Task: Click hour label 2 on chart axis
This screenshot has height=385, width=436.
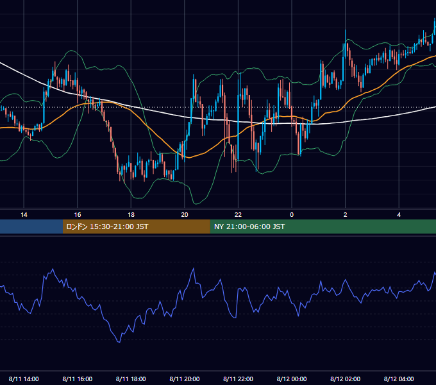Action: pos(346,215)
